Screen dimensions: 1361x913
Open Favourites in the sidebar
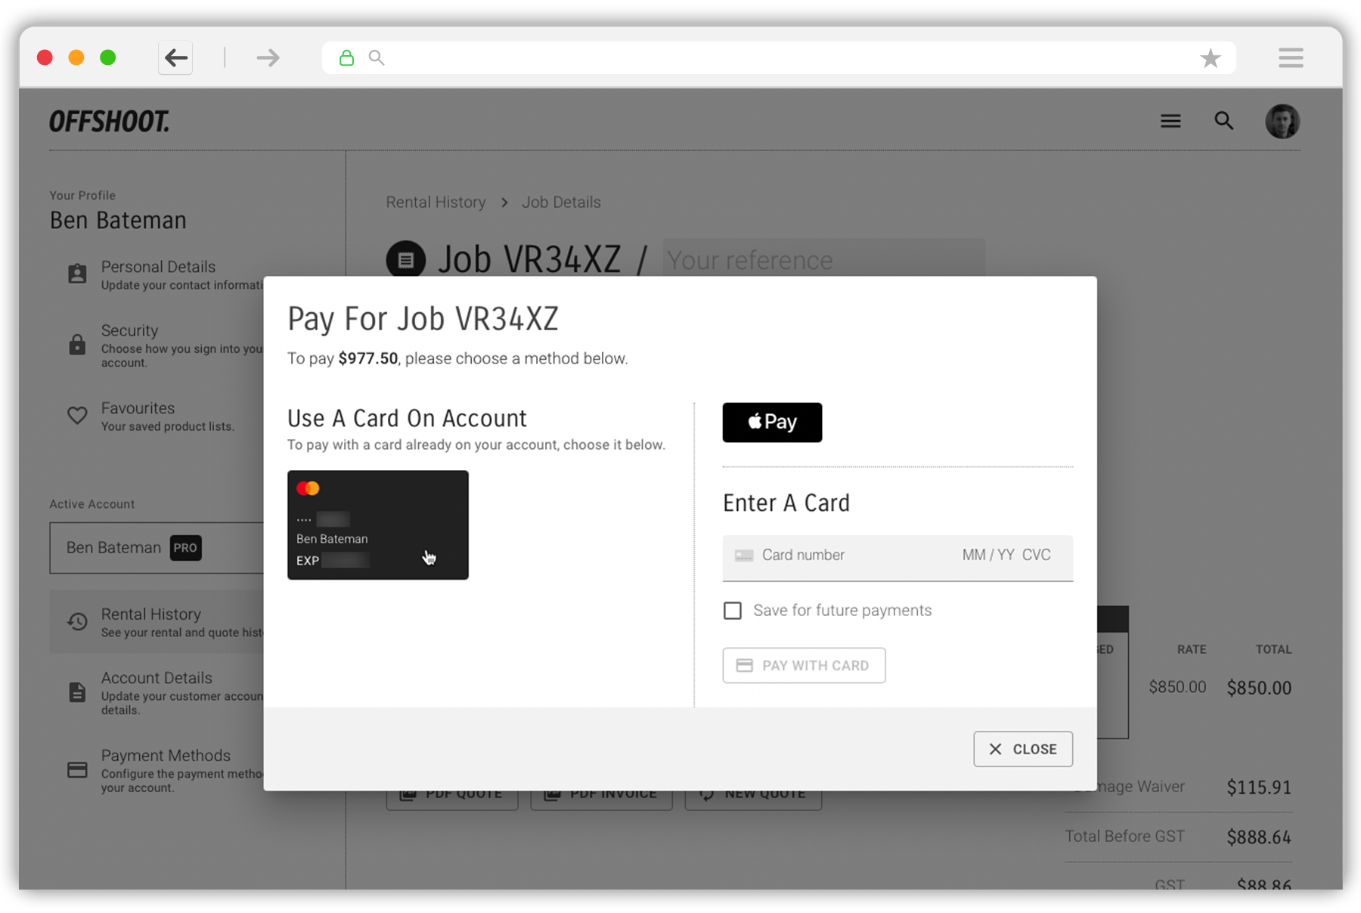click(157, 416)
